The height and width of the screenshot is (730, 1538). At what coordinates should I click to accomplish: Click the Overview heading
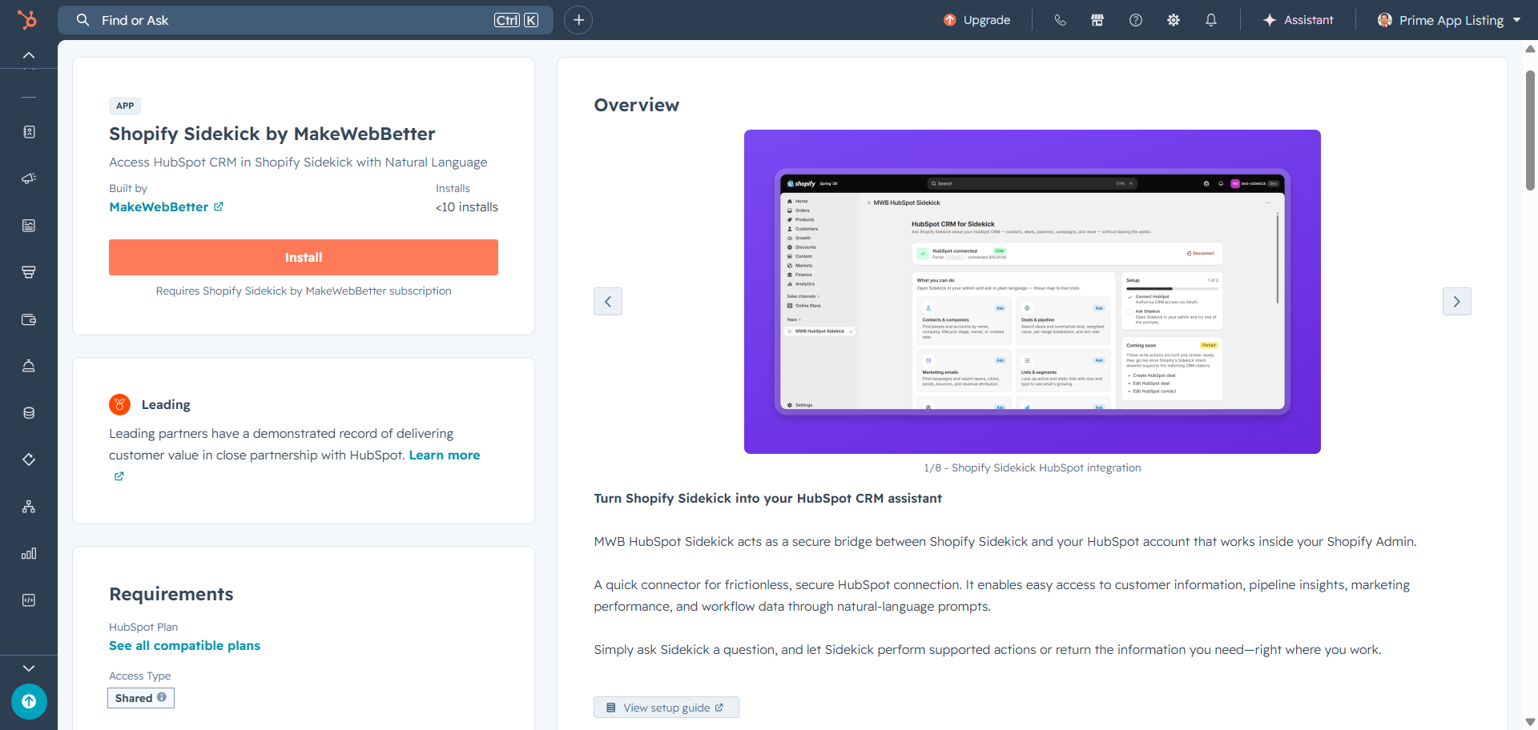(637, 105)
